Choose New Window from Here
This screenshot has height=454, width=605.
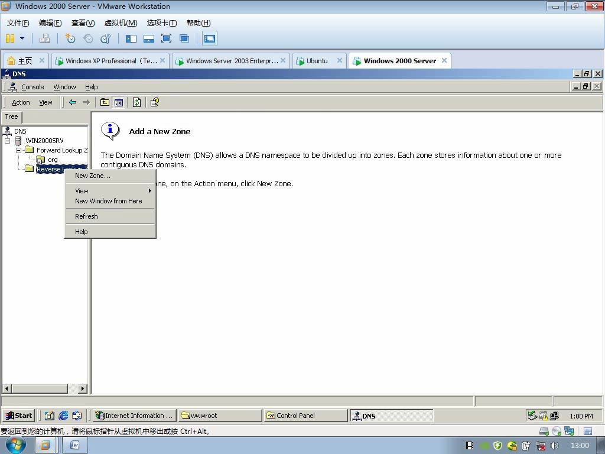[x=110, y=201]
